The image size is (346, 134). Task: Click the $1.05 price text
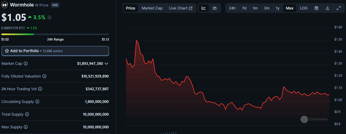coord(14,17)
